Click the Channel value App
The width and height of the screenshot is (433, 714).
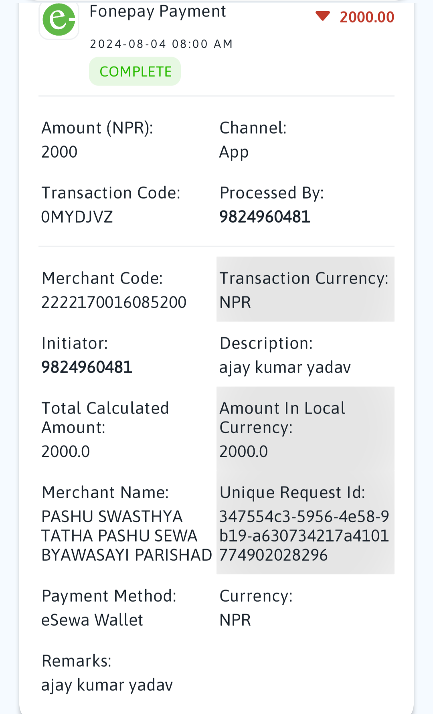234,153
